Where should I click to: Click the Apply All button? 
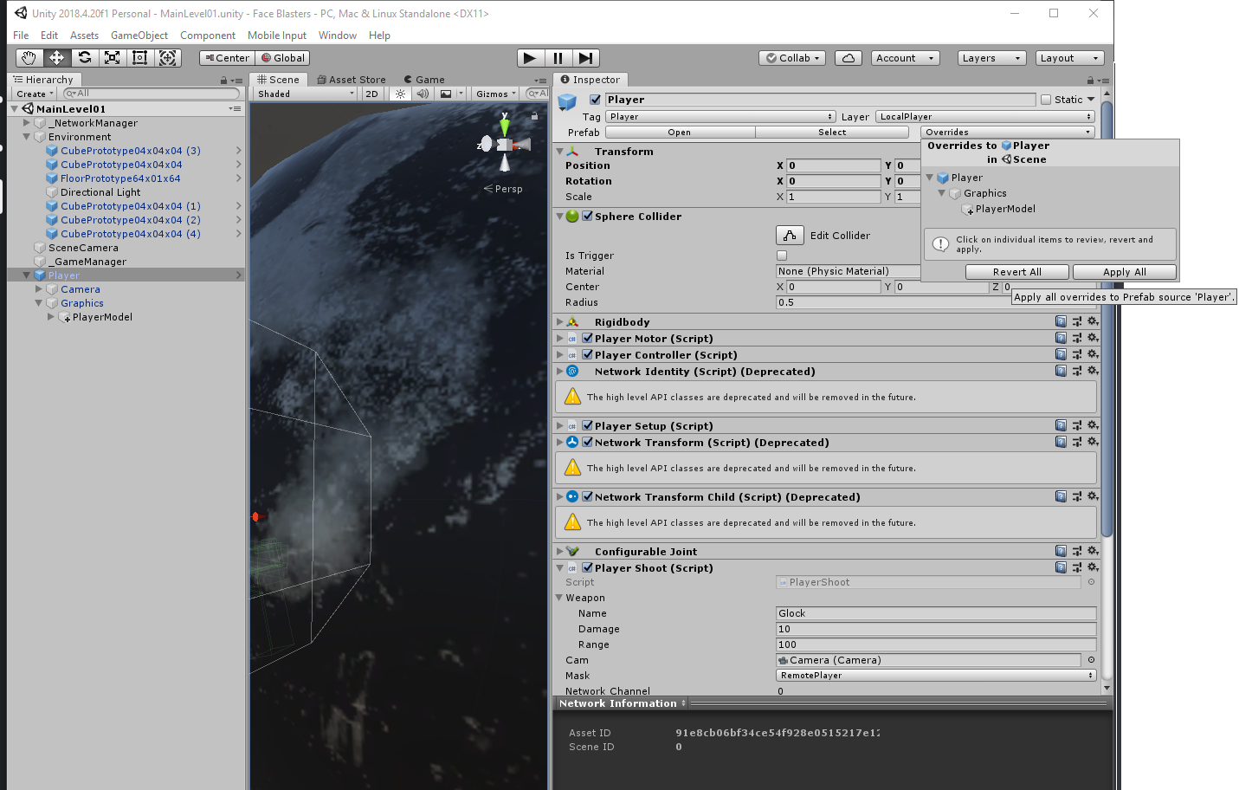1125,272
